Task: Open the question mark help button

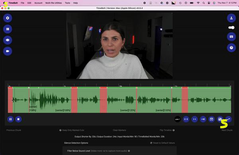Action: (231, 48)
